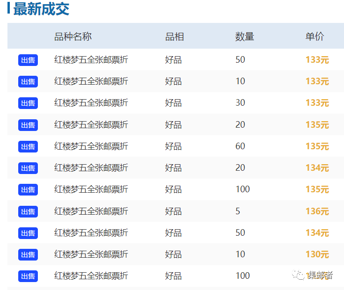Select item name in the quantity 5 row
Viewport: 344px width, 290px height.
(x=91, y=211)
